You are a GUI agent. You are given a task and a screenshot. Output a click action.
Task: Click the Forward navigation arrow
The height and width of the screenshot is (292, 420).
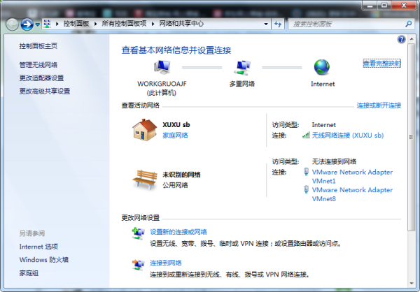(x=27, y=24)
